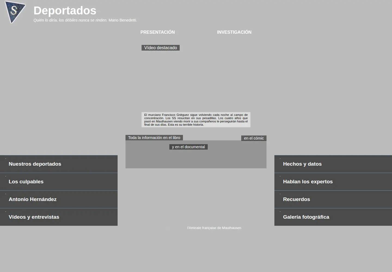The height and width of the screenshot is (272, 392).
Task: Open the INVESTIGACIÓN menu item
Action: (x=234, y=32)
